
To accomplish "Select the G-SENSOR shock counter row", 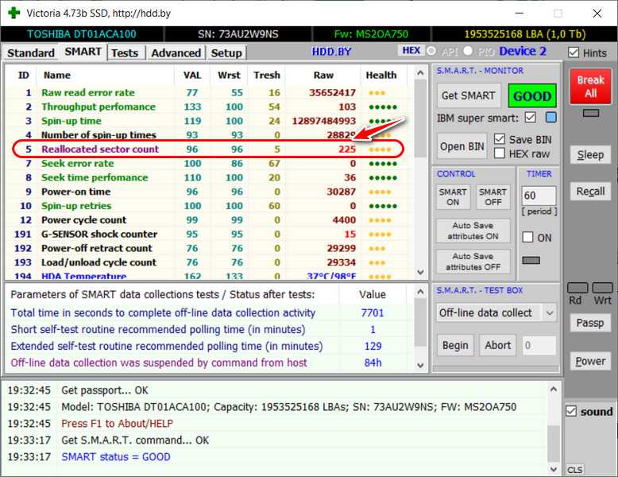I will [x=209, y=234].
